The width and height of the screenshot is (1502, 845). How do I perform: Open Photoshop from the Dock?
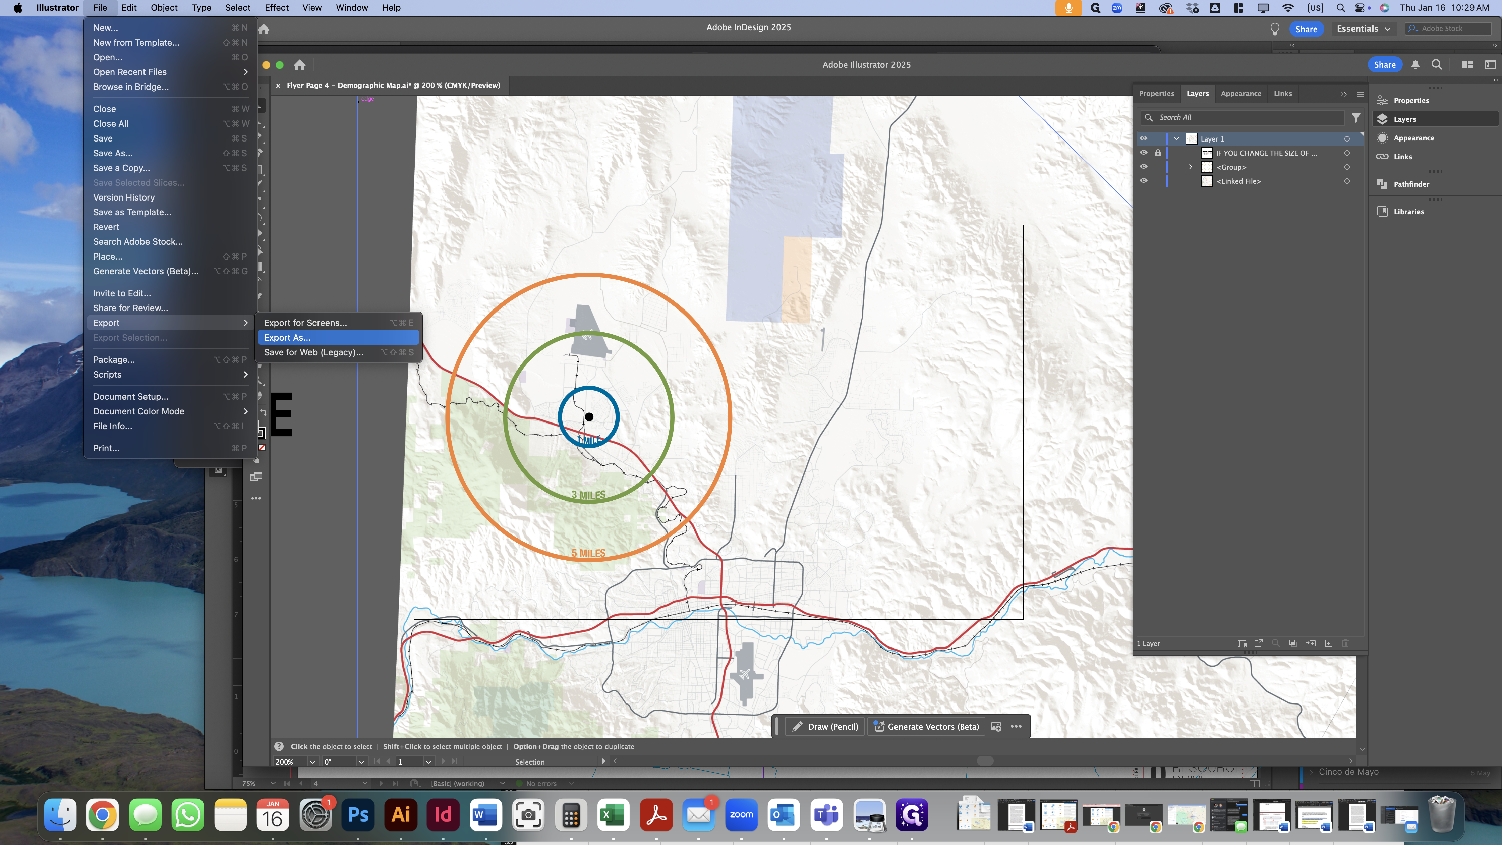point(357,815)
